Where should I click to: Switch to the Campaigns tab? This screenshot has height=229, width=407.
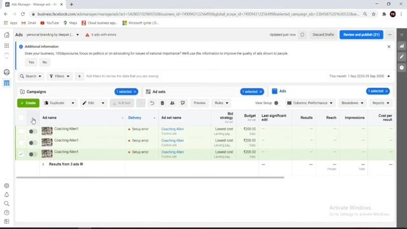pos(36,92)
